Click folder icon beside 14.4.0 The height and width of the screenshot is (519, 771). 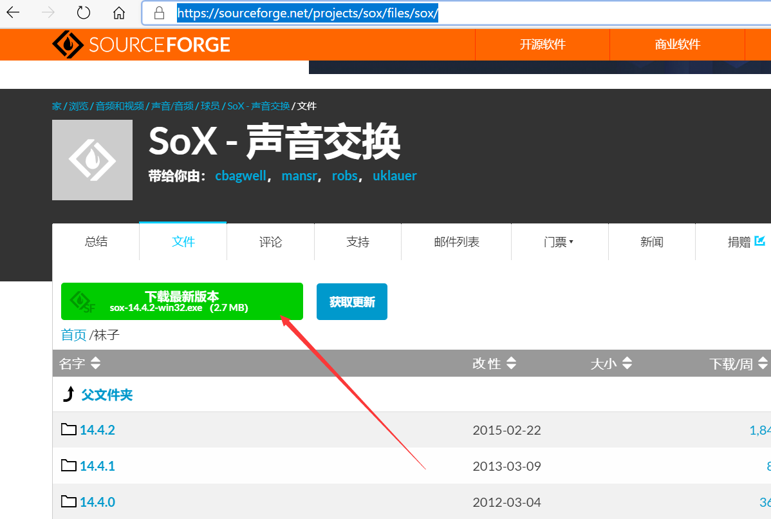(69, 501)
